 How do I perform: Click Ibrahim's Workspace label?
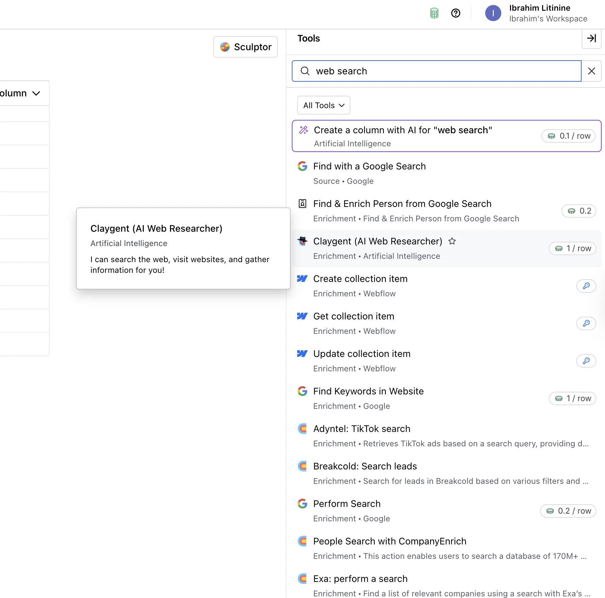[548, 19]
